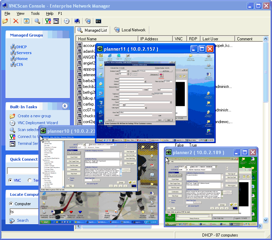Click the toolbar icon right of the red X
The height and width of the screenshot is (240, 272).
pos(26,21)
